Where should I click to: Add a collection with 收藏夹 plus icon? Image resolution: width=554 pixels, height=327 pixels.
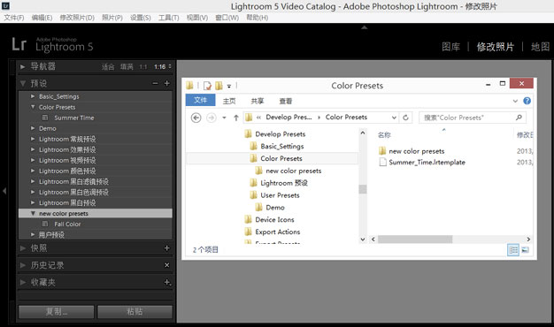[167, 282]
